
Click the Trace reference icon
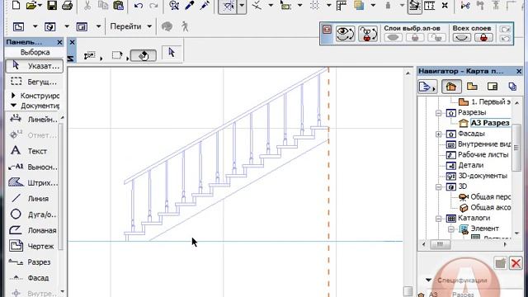point(359,6)
